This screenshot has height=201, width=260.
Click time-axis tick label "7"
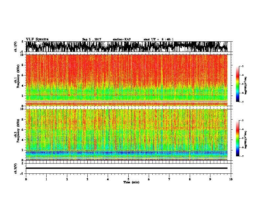click(169, 179)
